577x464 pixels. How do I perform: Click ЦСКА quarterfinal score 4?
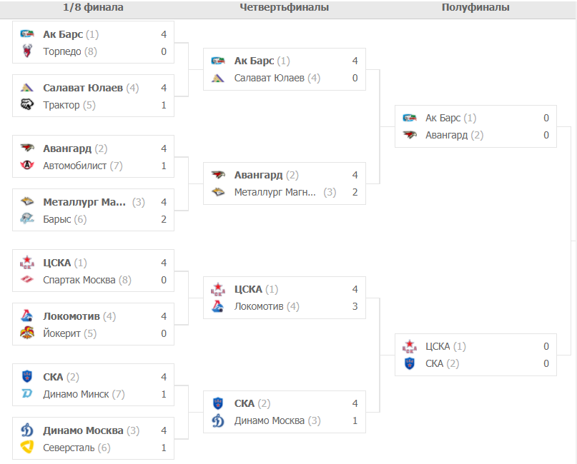pyautogui.click(x=355, y=289)
